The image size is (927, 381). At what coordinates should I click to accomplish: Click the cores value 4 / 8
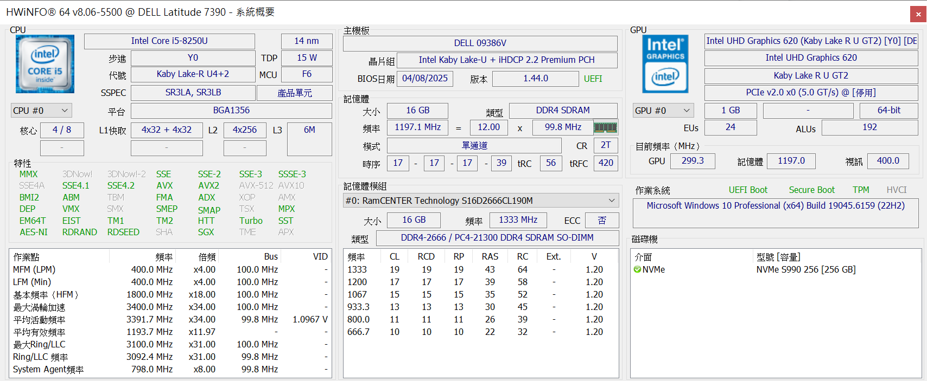click(62, 130)
